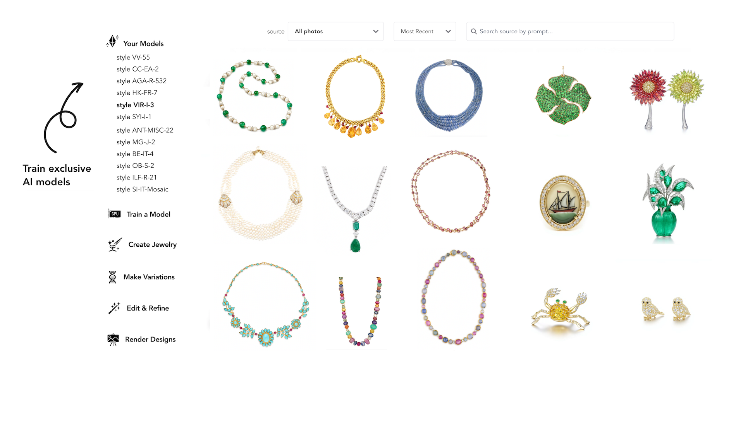Open the yellow crab brooch image

[x=560, y=310]
